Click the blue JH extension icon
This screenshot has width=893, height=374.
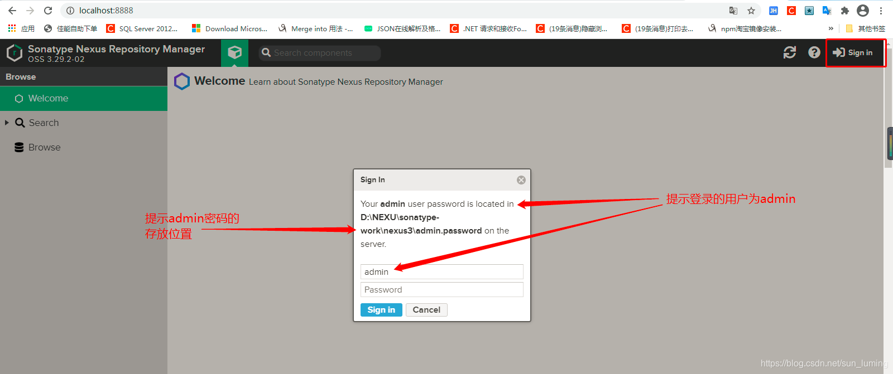tap(774, 11)
